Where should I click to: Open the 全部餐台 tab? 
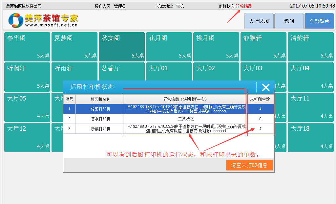tap(319, 21)
